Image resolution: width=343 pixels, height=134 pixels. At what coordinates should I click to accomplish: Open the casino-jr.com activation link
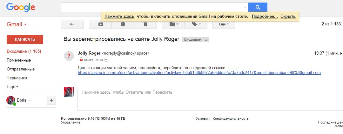coord(199,73)
